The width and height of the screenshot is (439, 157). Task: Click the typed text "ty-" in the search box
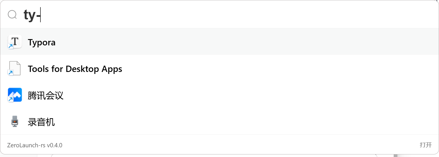(32, 15)
